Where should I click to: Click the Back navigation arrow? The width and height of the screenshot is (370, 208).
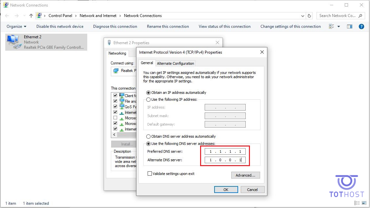(x=7, y=16)
